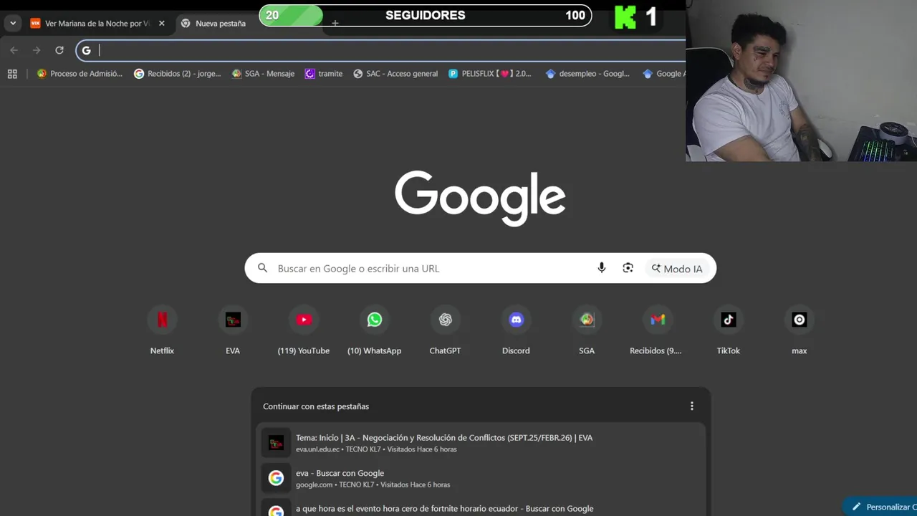This screenshot has height=516, width=917.
Task: Click the magnifier icon in search box
Action: click(x=263, y=268)
